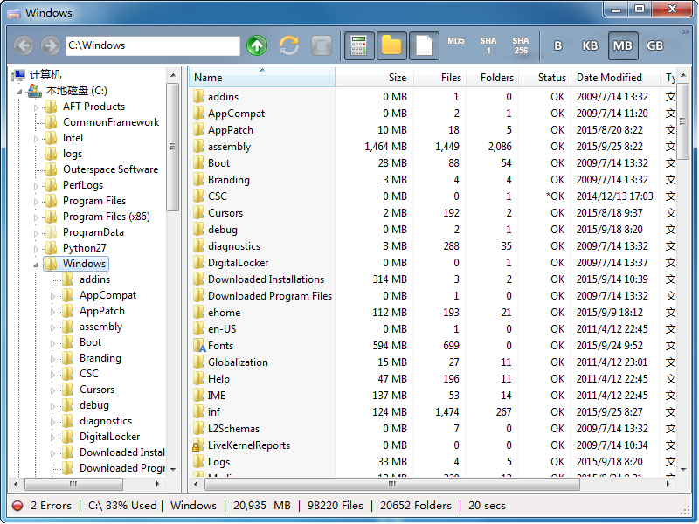The image size is (699, 524).
Task: Expand the Program Files tree node
Action: click(37, 201)
